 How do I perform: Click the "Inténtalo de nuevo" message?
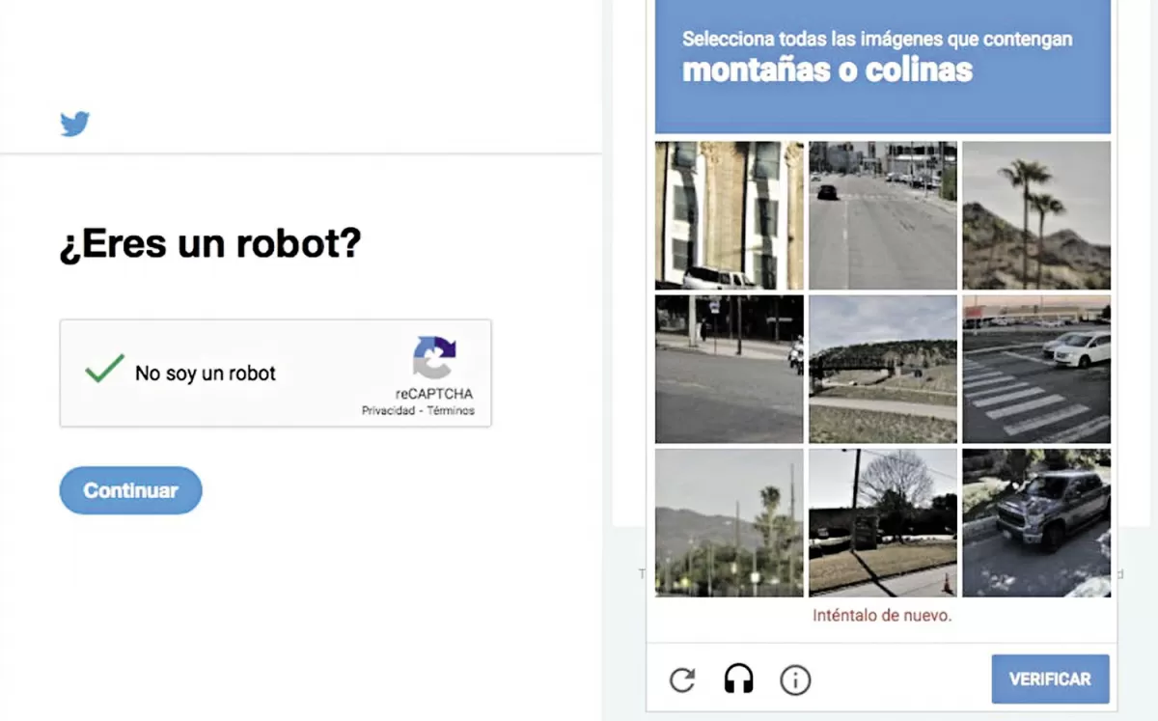coord(881,615)
